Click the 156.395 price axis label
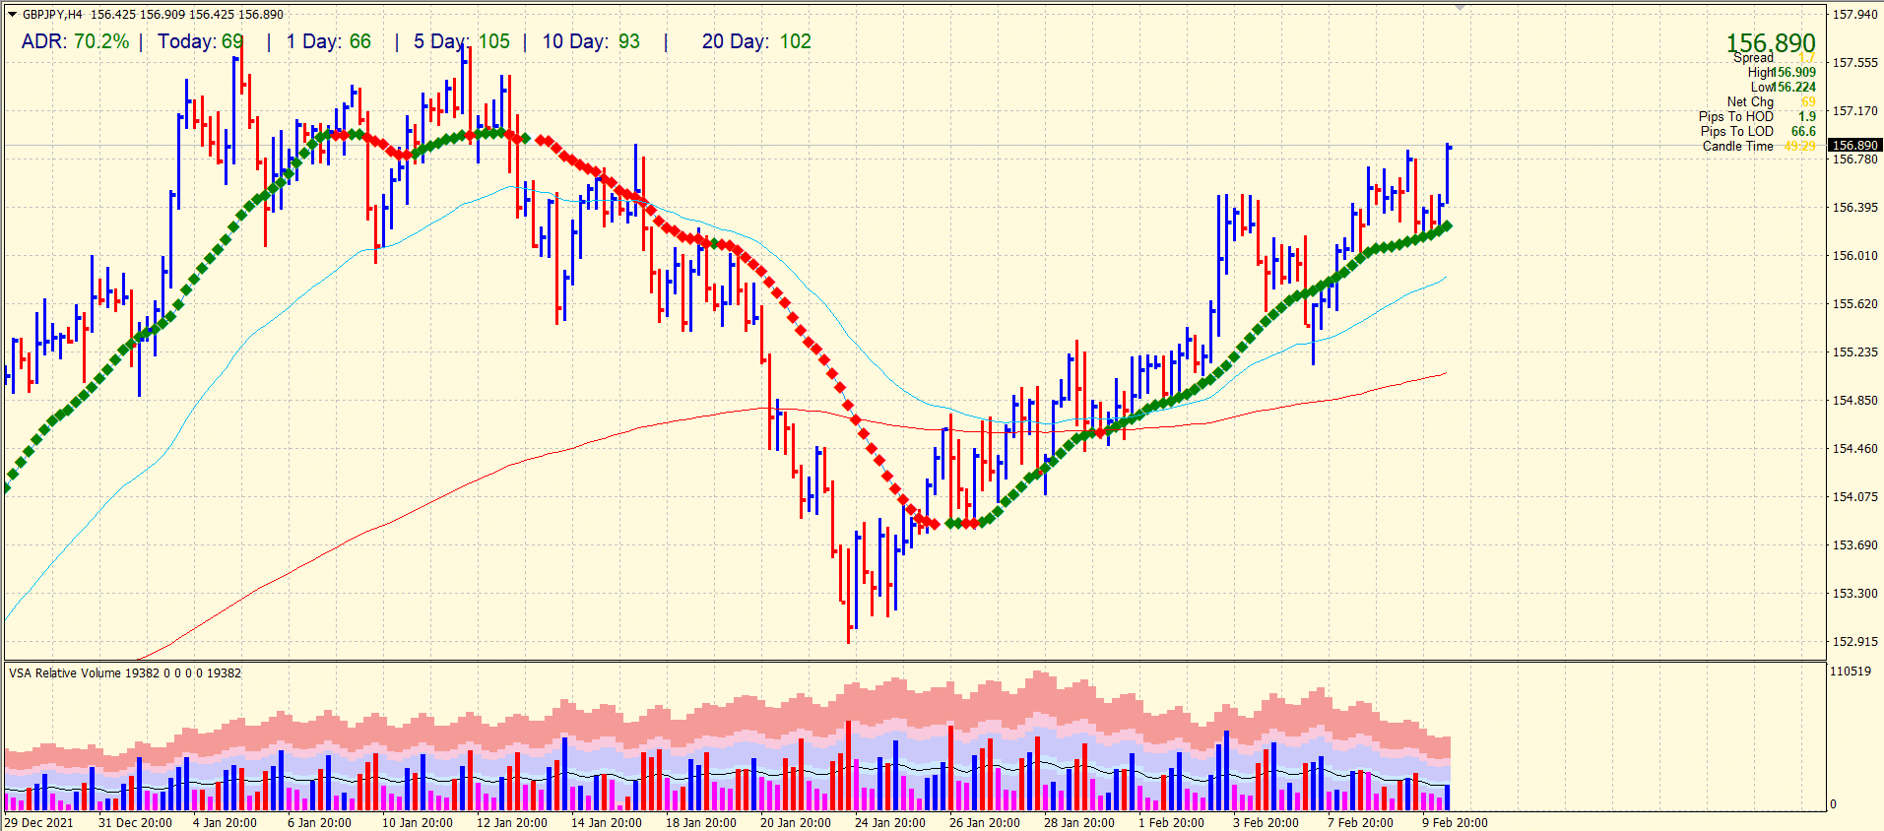Screen dimensions: 1884x831 click(x=1854, y=208)
